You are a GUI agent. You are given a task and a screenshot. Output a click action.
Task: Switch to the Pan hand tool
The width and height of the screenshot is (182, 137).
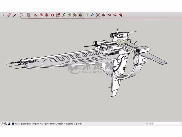[x=86, y=15]
